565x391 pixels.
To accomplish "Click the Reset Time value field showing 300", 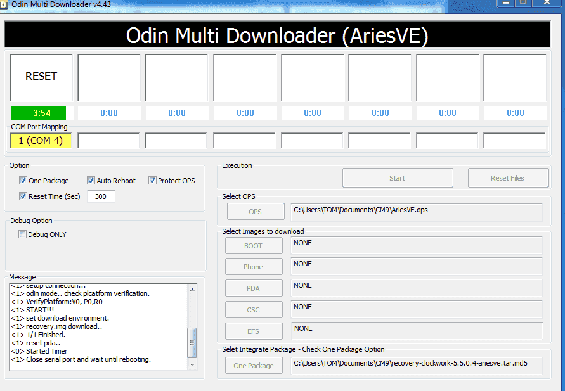I will tap(101, 196).
